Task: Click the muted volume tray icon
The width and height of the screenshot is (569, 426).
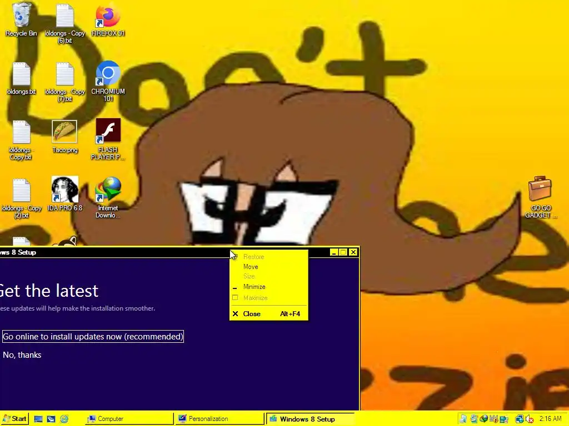Action: pos(530,419)
